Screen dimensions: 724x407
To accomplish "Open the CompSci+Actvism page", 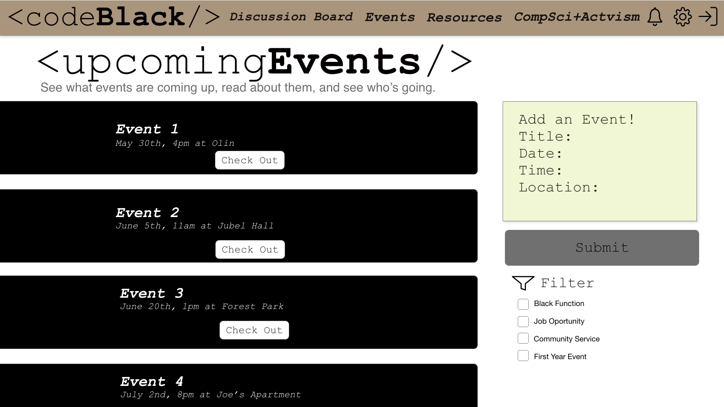I will [577, 17].
